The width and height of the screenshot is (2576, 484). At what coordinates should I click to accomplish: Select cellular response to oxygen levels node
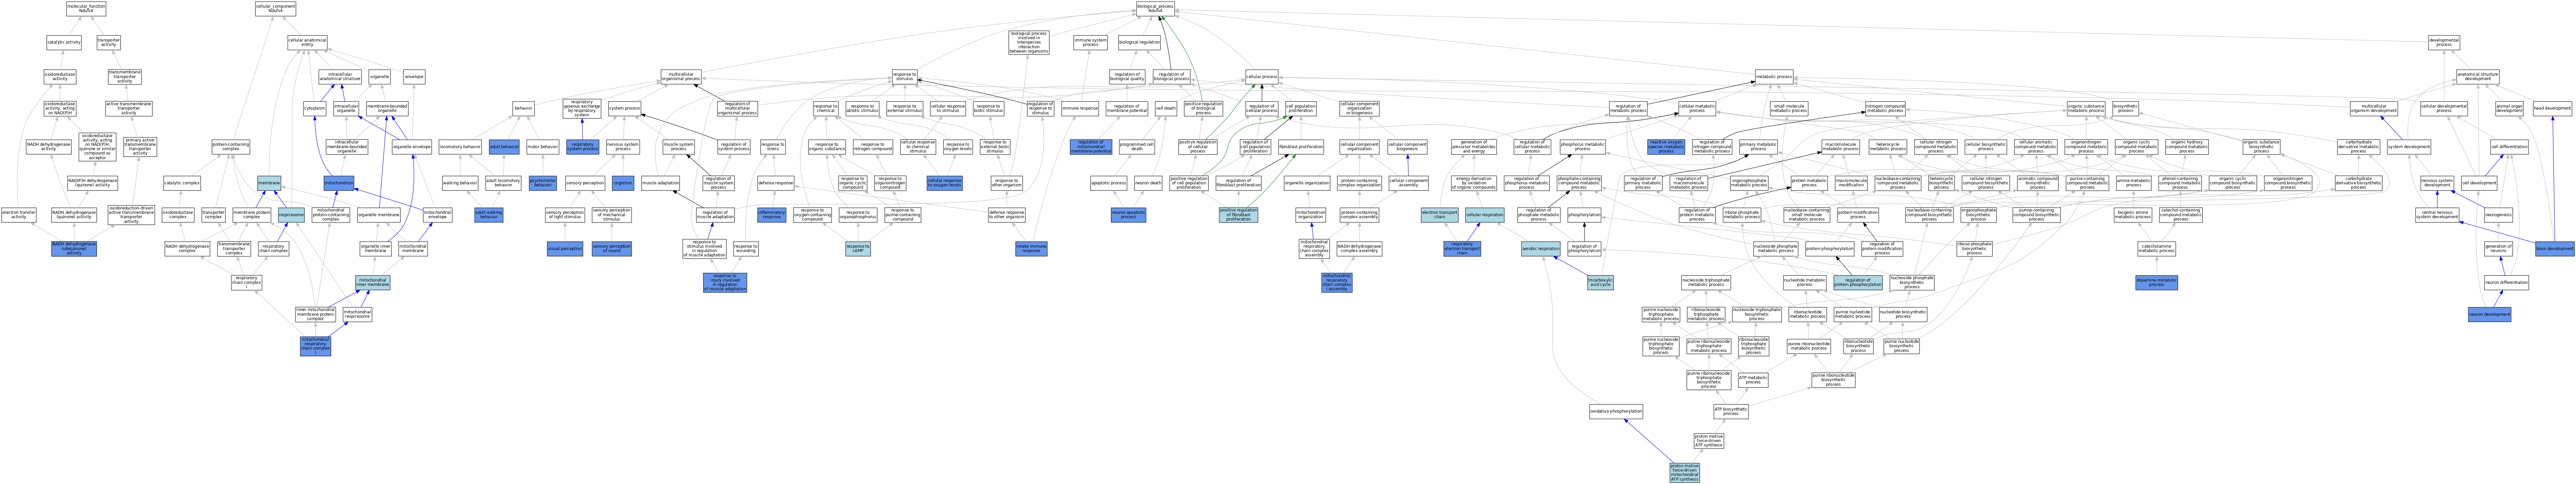[944, 183]
